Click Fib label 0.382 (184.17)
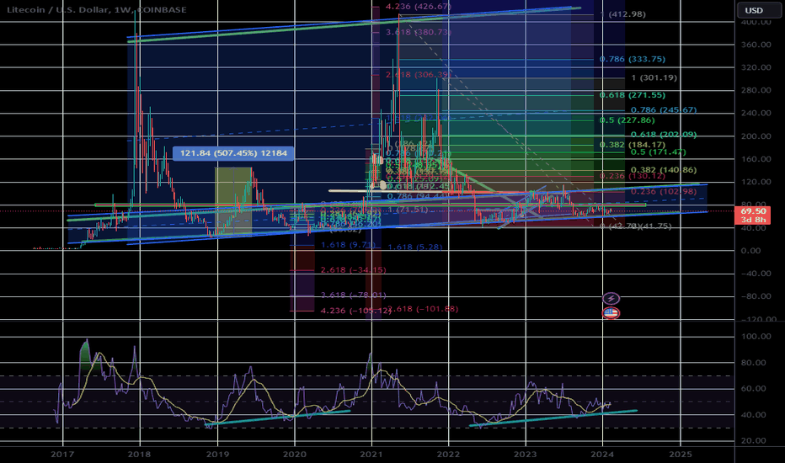 (633, 145)
